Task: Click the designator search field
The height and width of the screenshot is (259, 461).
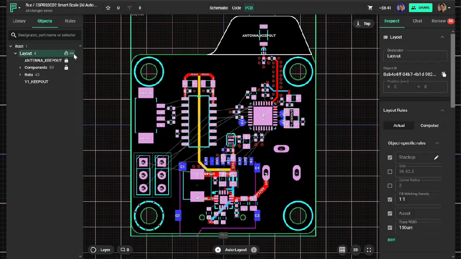Action: (45, 35)
